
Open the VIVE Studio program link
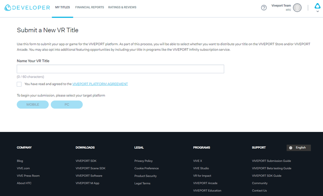click(x=201, y=168)
